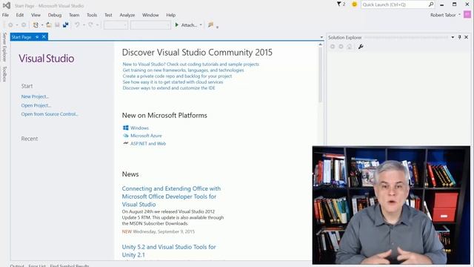Click Create a private code repo link
The width and height of the screenshot is (474, 267).
(x=178, y=76)
